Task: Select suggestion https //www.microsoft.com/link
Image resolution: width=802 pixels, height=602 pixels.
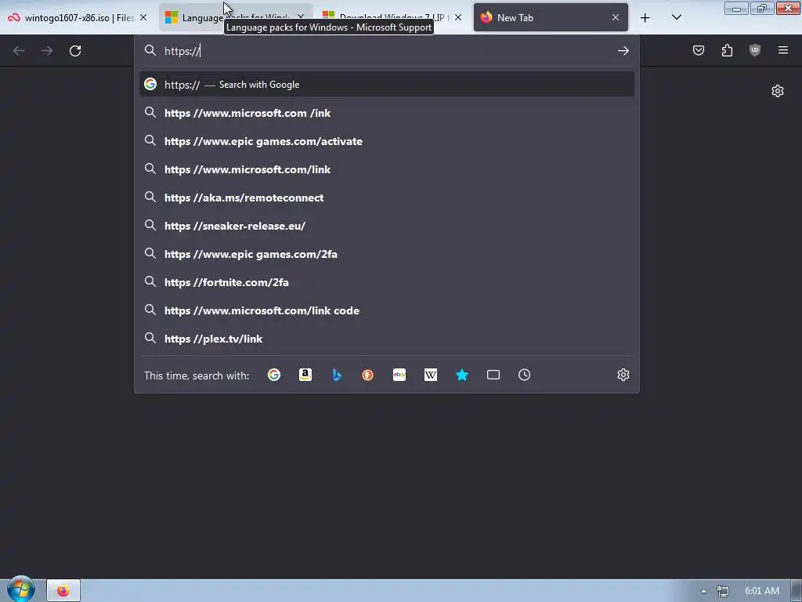Action: pyautogui.click(x=387, y=169)
